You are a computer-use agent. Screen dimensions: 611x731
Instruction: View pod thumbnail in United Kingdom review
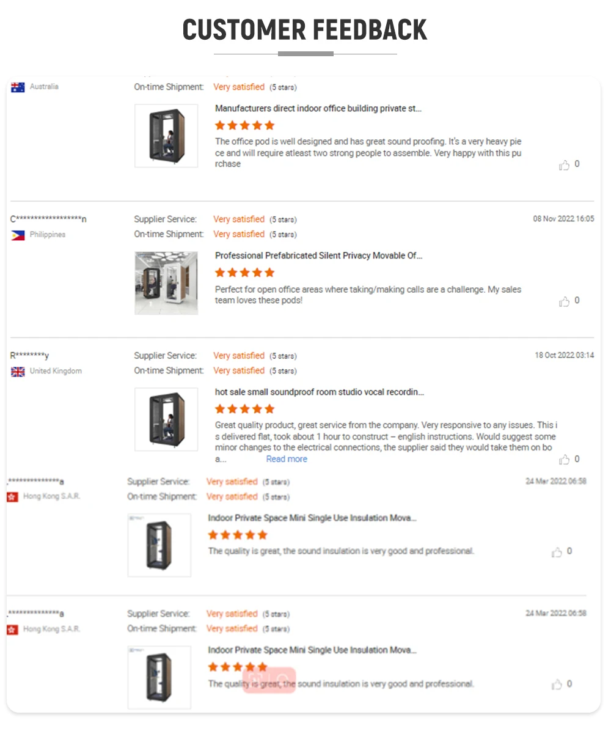(166, 419)
